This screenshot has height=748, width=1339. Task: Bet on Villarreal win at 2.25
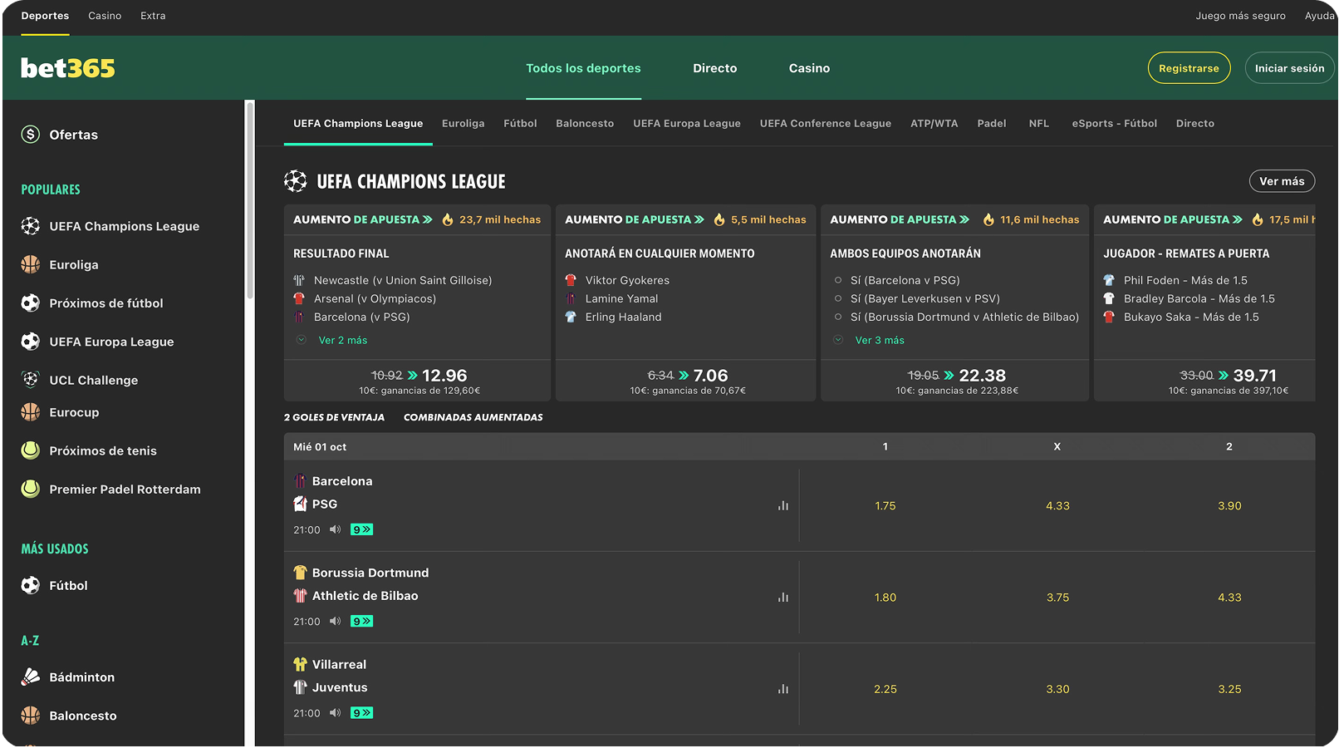(885, 689)
